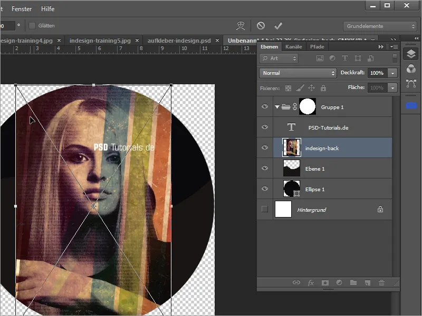
Task: Select the Ellipse 1 shape thumbnail
Action: tap(292, 189)
